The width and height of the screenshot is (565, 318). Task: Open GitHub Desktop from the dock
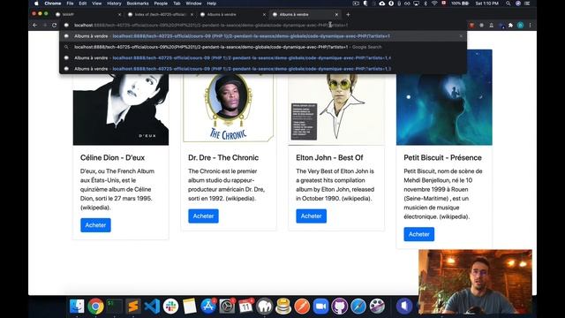tap(339, 307)
